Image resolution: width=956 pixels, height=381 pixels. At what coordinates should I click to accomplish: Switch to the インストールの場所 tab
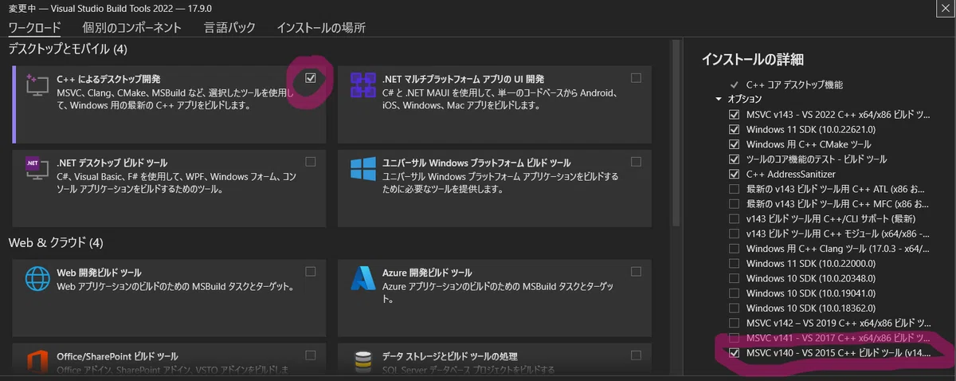click(x=321, y=28)
